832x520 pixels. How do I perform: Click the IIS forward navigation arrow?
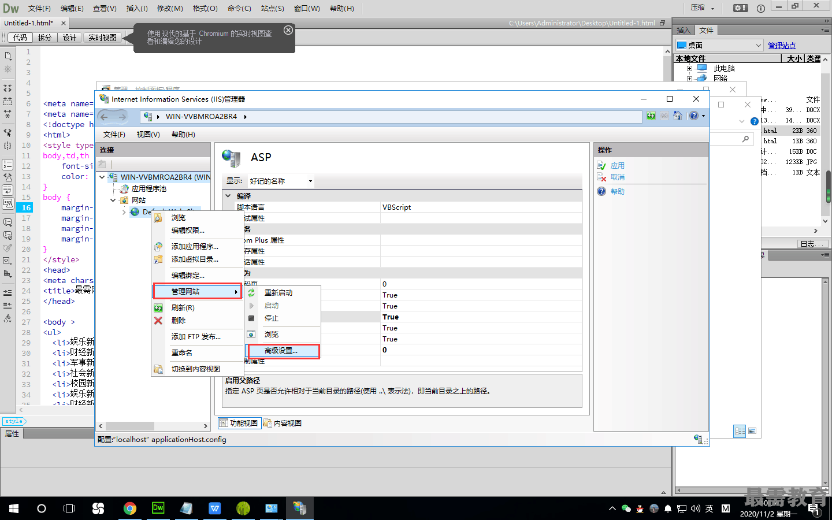(122, 117)
